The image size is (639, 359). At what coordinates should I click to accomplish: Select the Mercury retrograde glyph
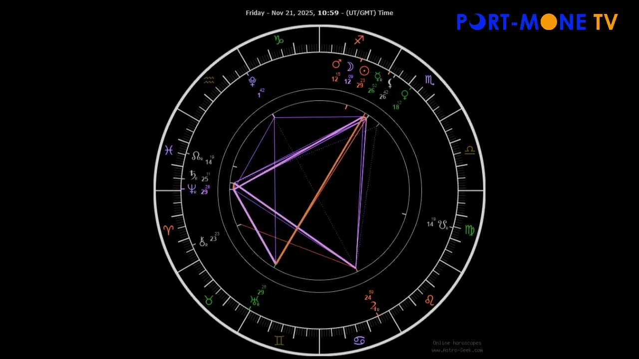tap(378, 76)
